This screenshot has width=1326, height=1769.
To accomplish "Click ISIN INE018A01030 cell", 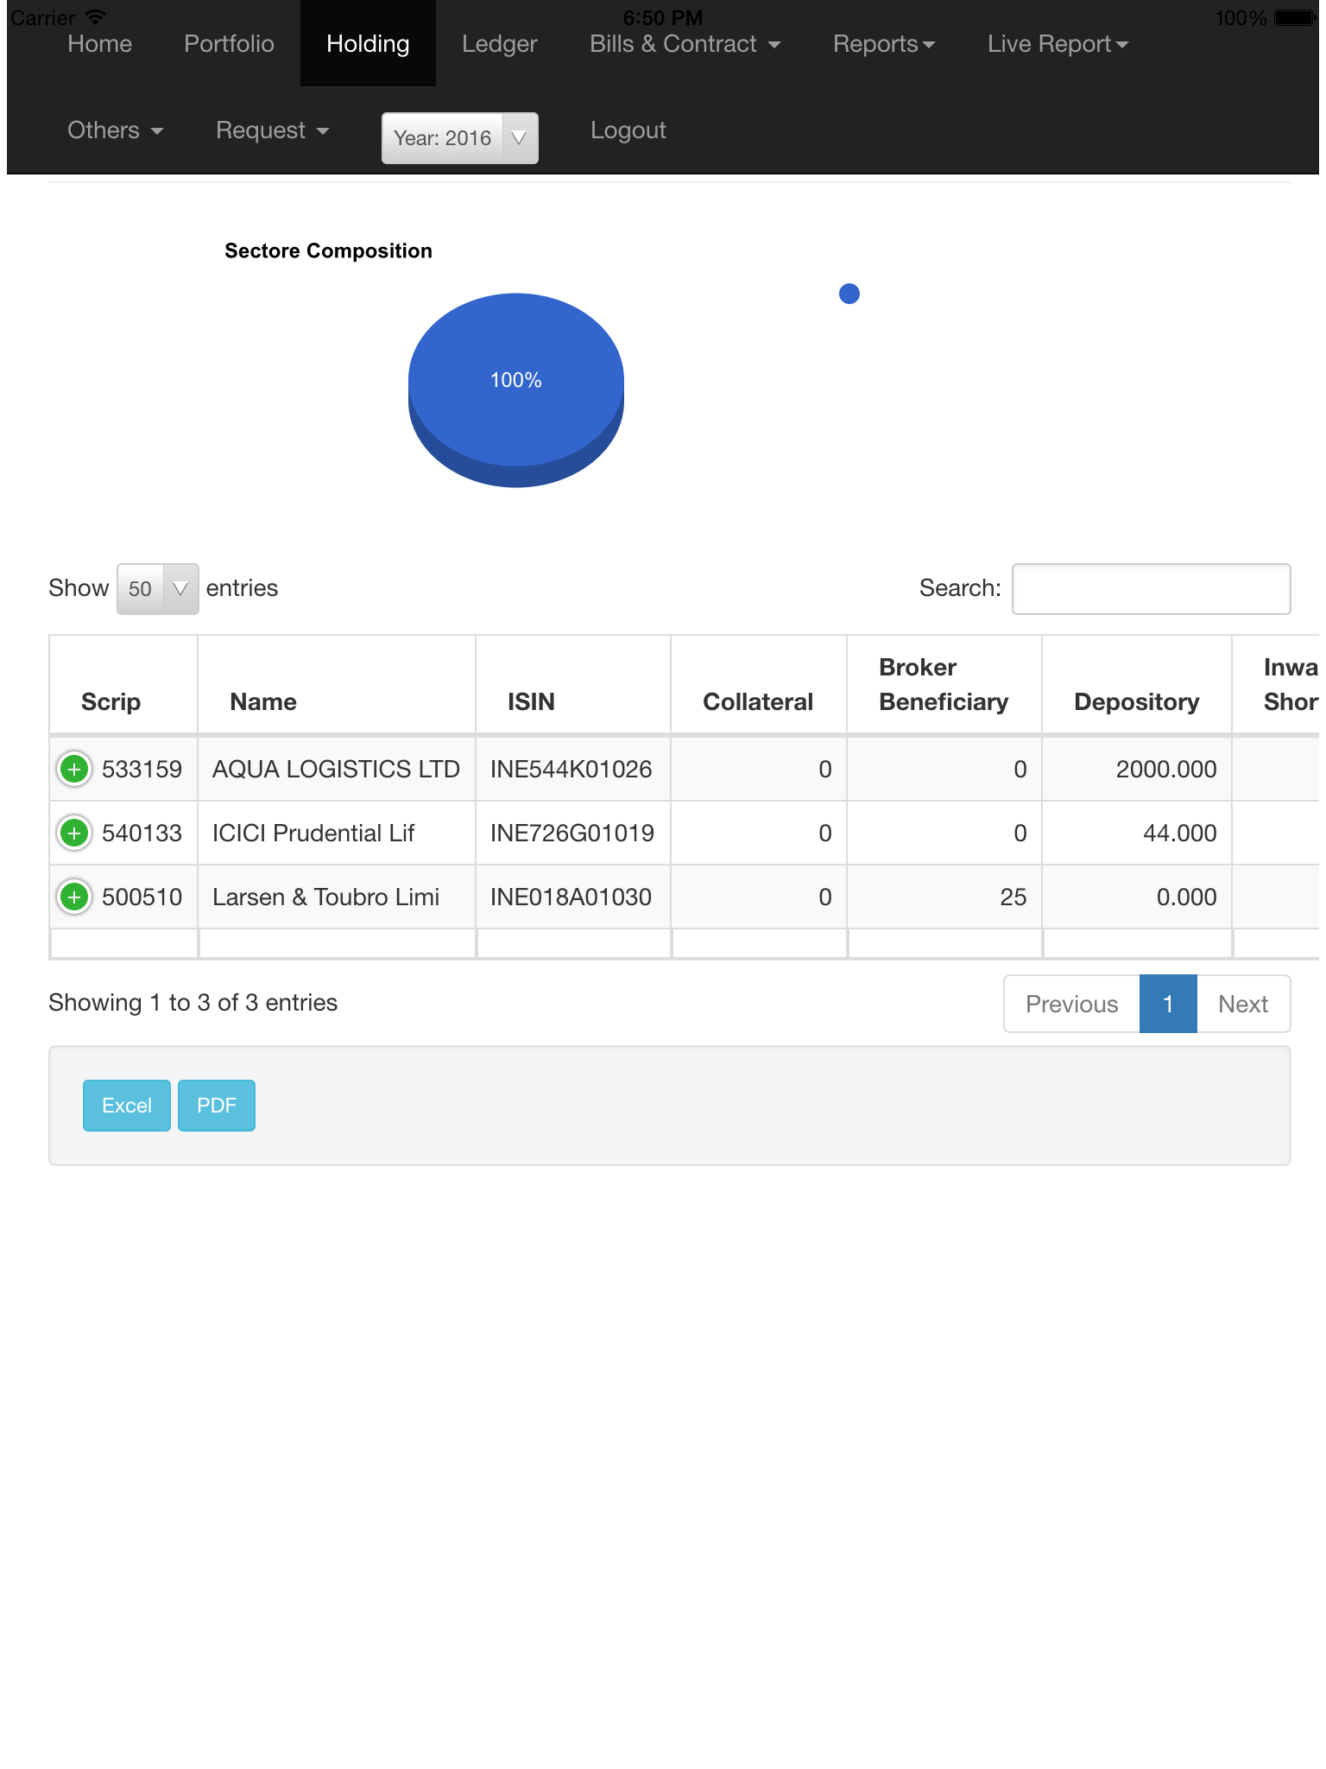I will coord(573,897).
